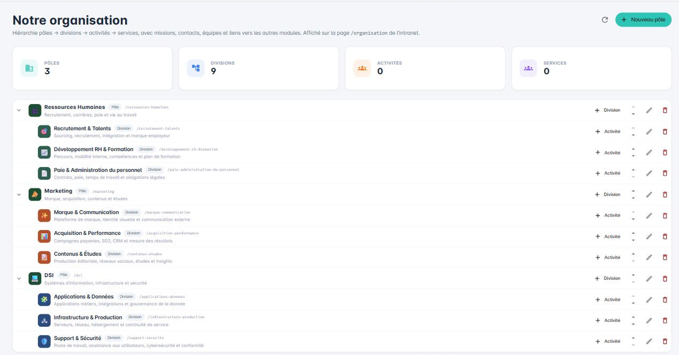Image resolution: width=679 pixels, height=355 pixels.
Task: Edit the Marketing pôle pencil icon
Action: [649, 194]
